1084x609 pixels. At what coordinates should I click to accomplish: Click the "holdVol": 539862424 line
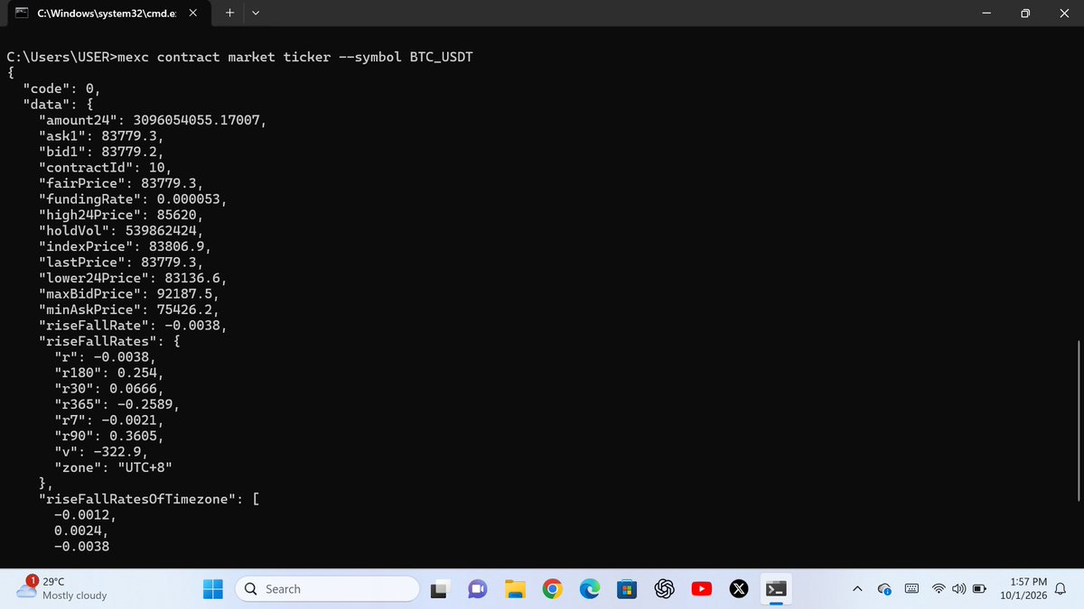[120, 231]
